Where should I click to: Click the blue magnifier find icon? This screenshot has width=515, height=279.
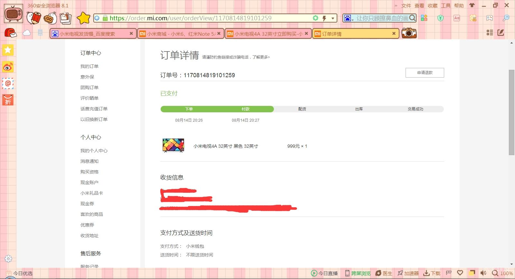click(x=506, y=18)
